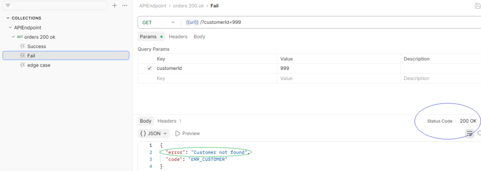
Task: Click the Preview play icon
Action: pos(178,134)
